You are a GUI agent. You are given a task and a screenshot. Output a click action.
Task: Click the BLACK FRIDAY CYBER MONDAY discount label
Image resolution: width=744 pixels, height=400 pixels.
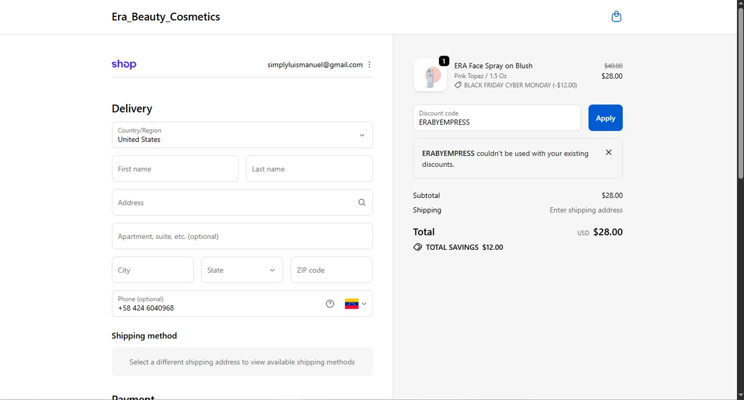pyautogui.click(x=520, y=85)
